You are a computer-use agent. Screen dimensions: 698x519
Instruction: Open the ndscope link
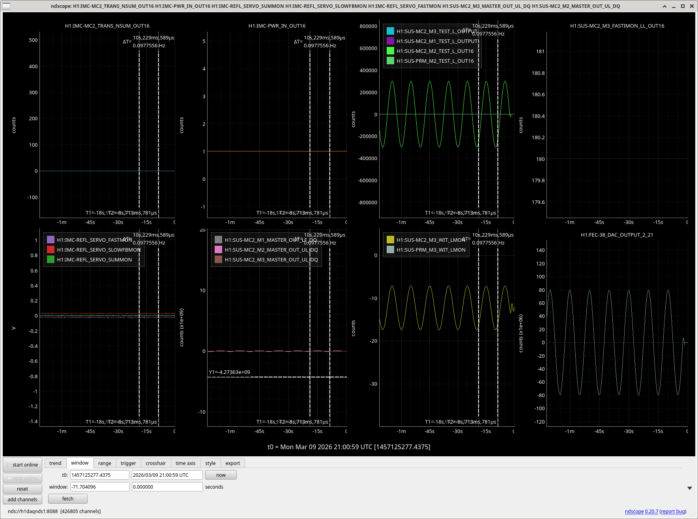pyautogui.click(x=634, y=511)
